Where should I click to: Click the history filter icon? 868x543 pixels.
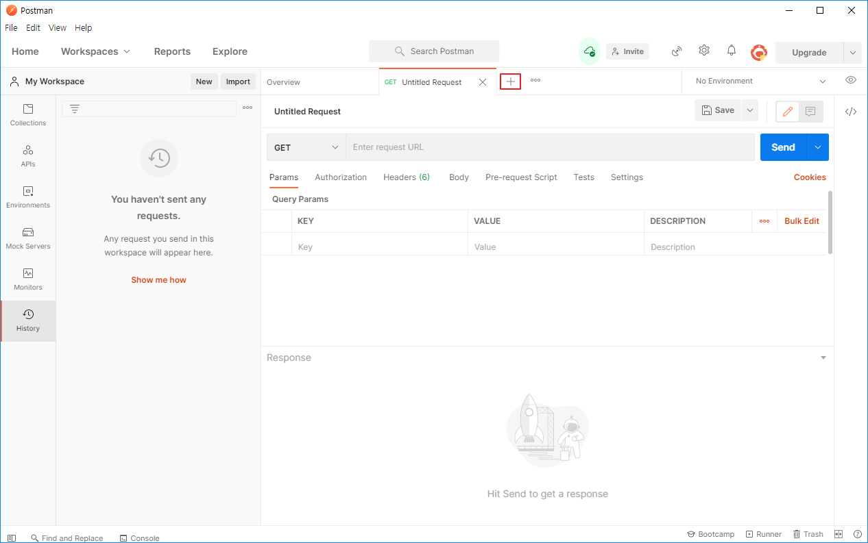[x=75, y=109]
